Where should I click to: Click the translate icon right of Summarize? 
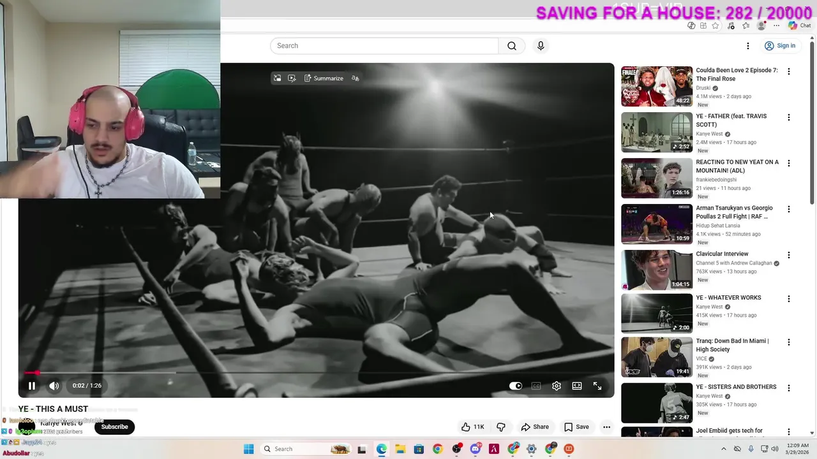click(356, 78)
